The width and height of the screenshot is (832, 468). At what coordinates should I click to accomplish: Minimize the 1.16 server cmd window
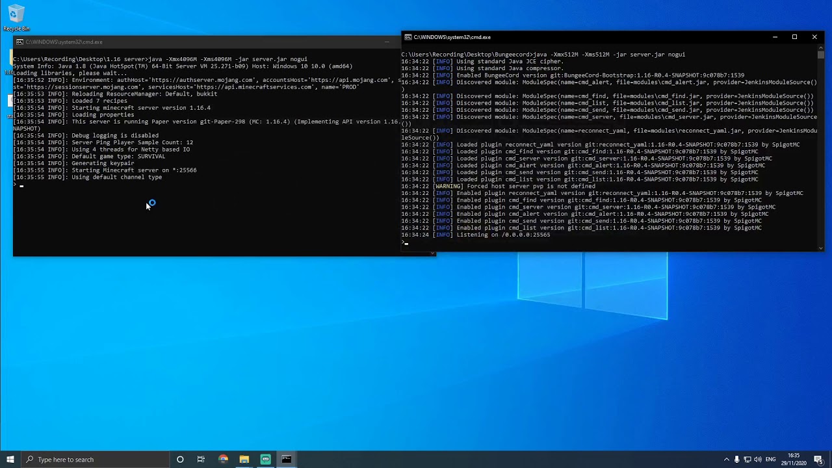point(387,42)
